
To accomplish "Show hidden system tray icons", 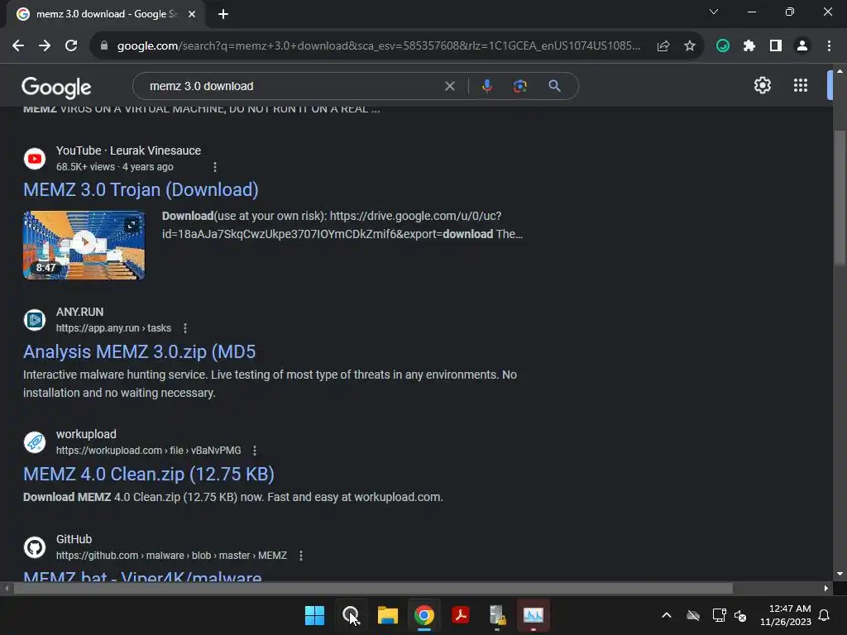I will 667,615.
